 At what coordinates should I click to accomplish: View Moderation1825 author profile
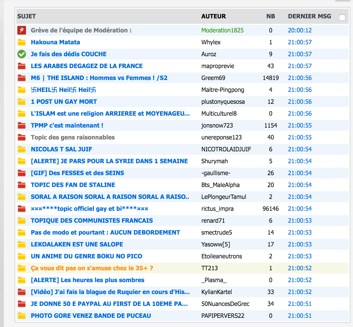tap(222, 30)
